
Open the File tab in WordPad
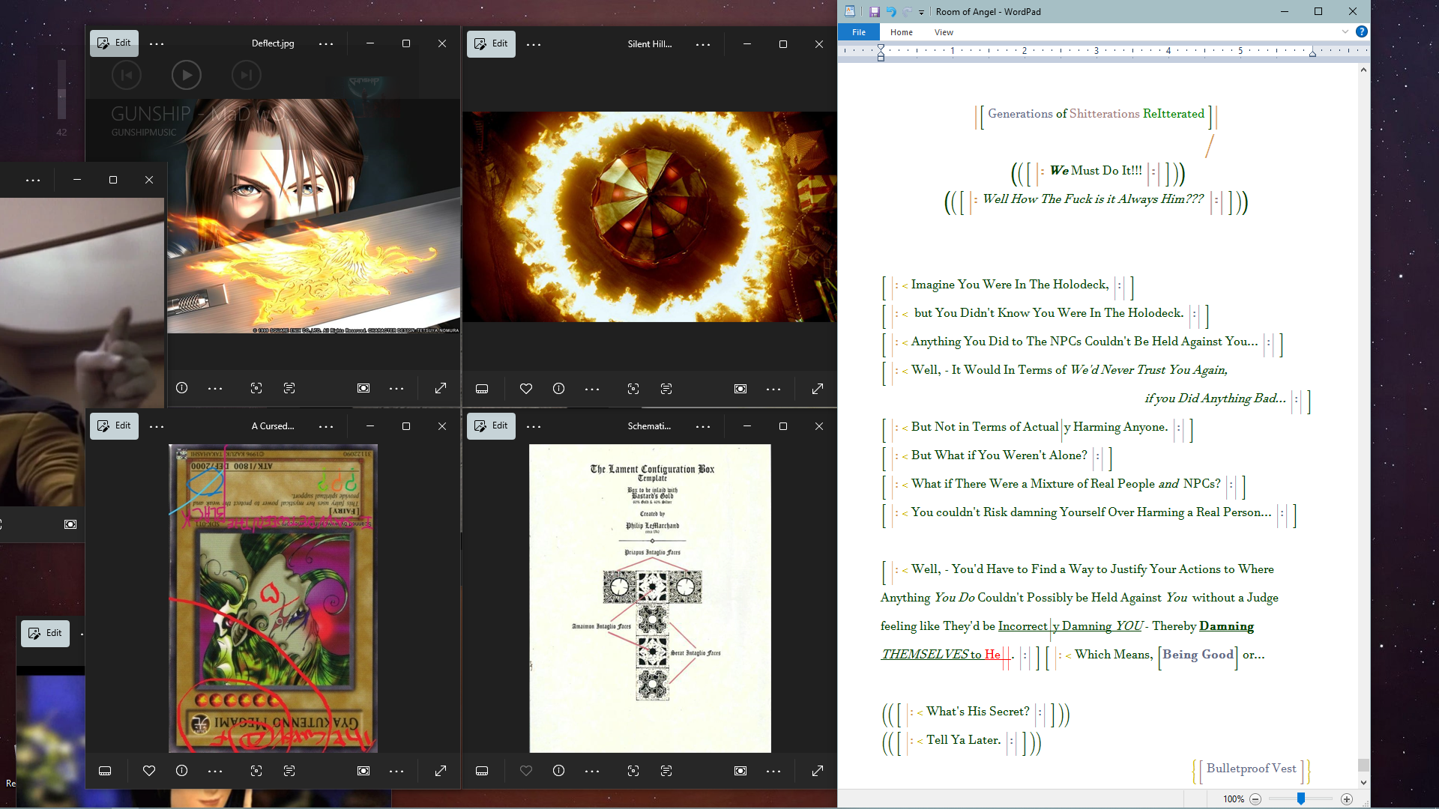[859, 32]
